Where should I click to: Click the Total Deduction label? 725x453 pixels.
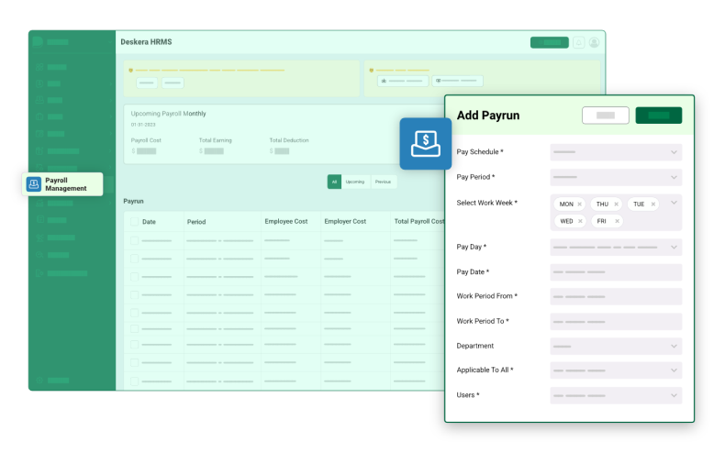pos(289,140)
